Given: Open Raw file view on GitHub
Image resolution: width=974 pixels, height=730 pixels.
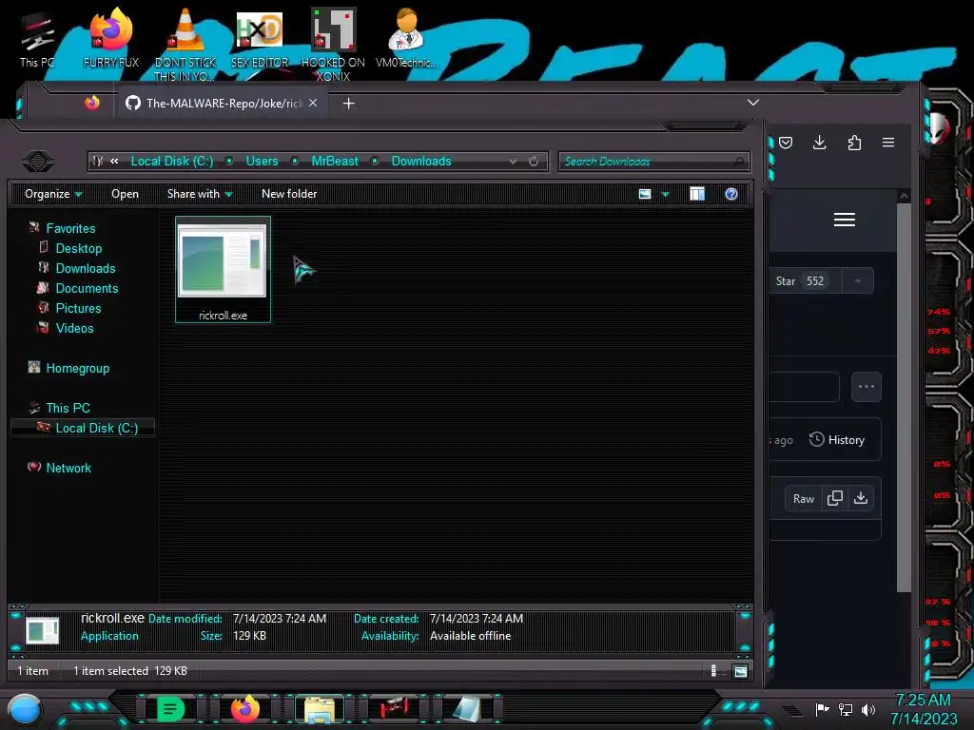Looking at the screenshot, I should coord(803,498).
